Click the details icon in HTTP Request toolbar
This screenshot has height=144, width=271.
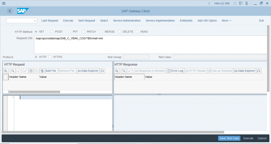6,71
